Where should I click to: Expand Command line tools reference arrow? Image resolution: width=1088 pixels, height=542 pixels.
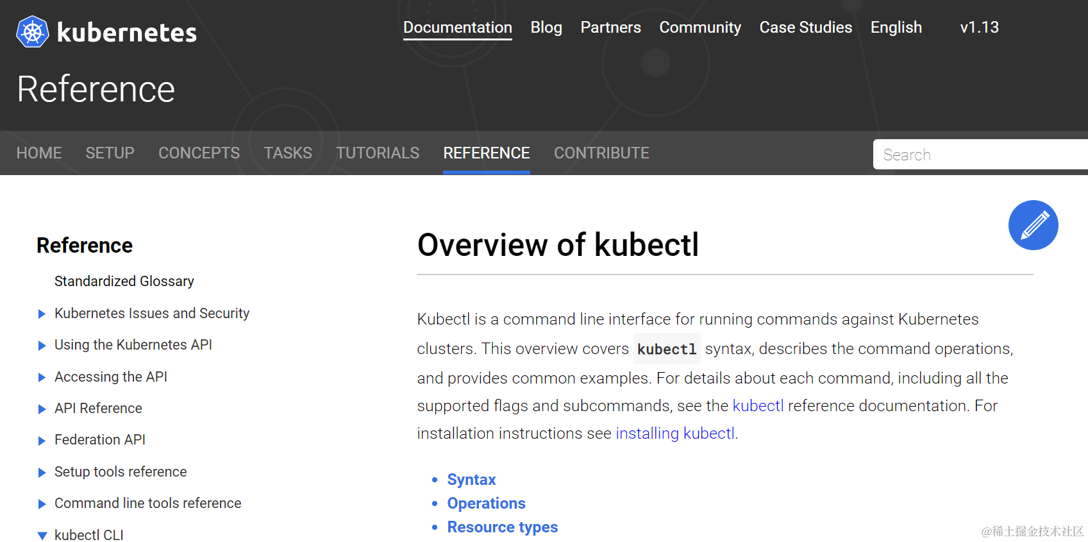pos(42,504)
